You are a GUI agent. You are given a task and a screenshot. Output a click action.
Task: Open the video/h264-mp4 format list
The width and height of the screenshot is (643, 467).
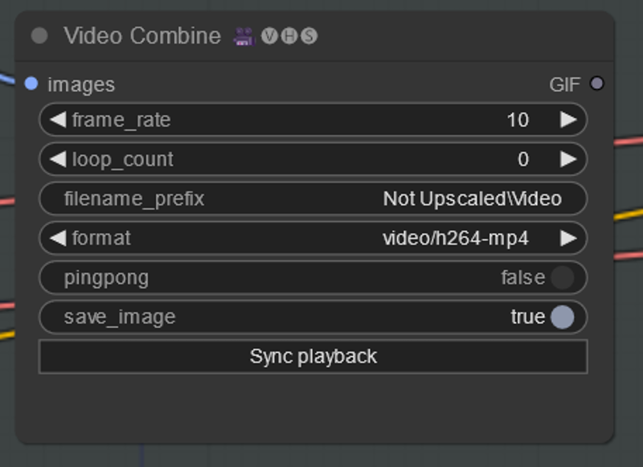click(x=455, y=238)
